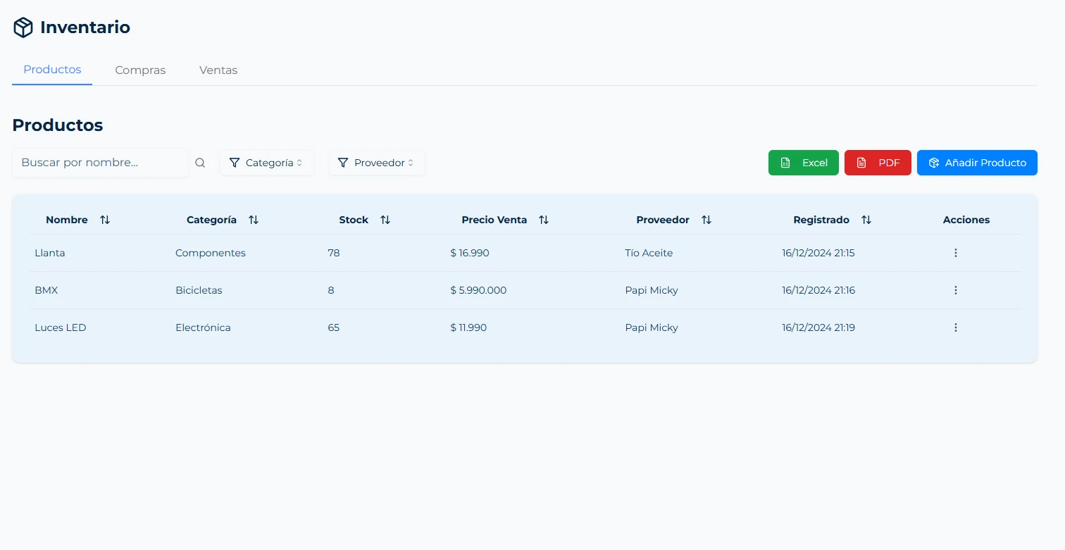
Task: Click the Precio Venta header text
Action: click(x=494, y=220)
